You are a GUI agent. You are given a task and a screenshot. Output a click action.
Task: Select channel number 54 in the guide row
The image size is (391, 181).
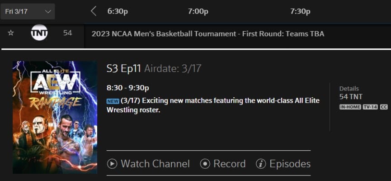click(x=67, y=33)
